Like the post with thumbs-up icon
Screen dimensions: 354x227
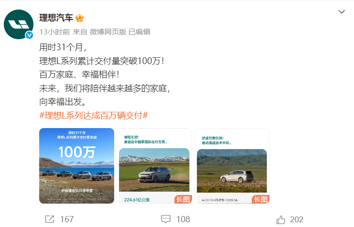coord(280,219)
